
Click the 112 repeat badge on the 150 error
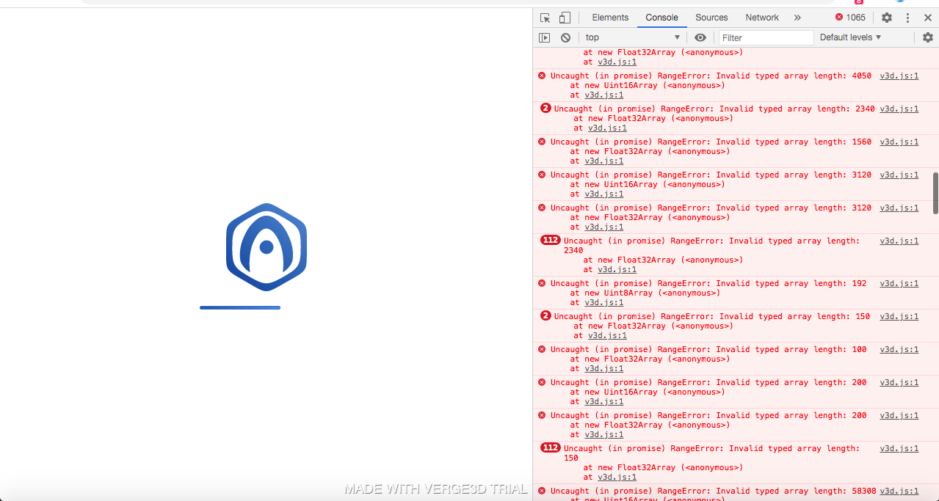pyautogui.click(x=550, y=448)
